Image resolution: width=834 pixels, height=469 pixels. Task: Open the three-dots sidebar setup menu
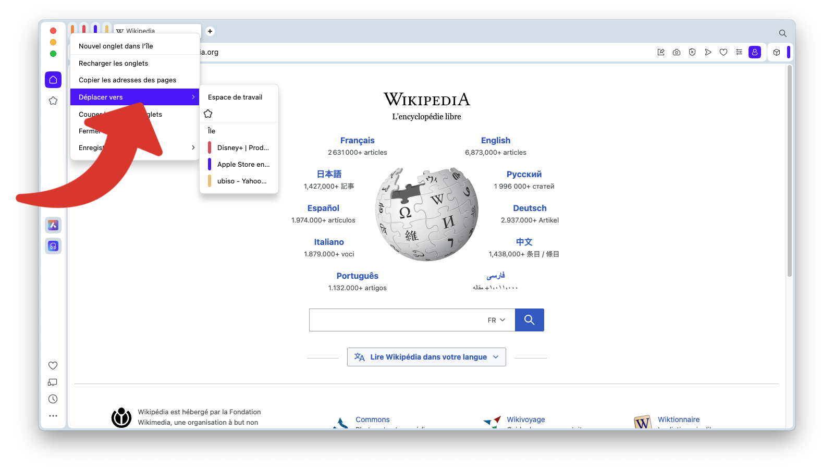pos(53,416)
